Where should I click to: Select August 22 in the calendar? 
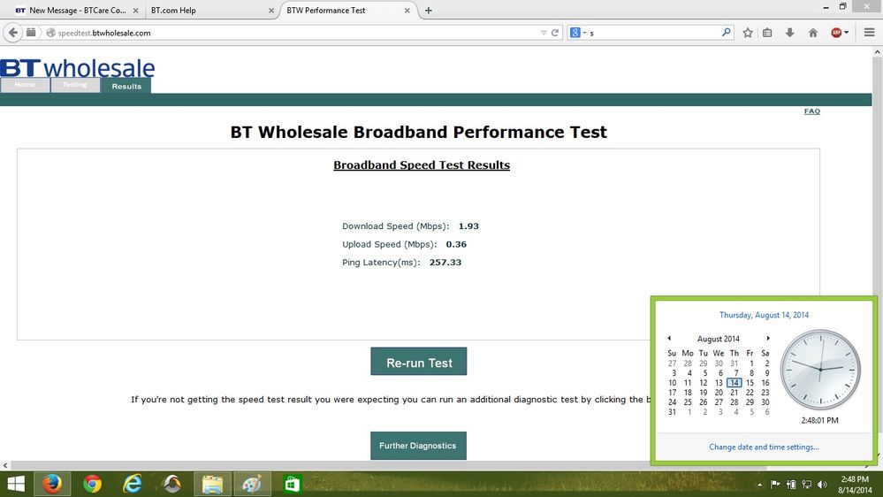[750, 392]
